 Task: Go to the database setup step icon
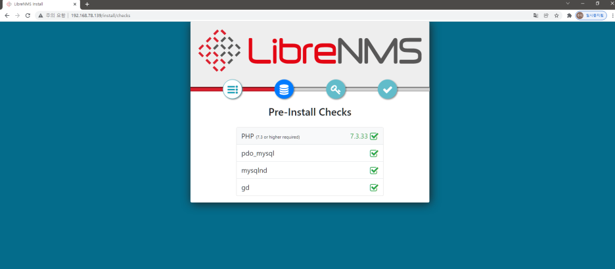point(284,89)
